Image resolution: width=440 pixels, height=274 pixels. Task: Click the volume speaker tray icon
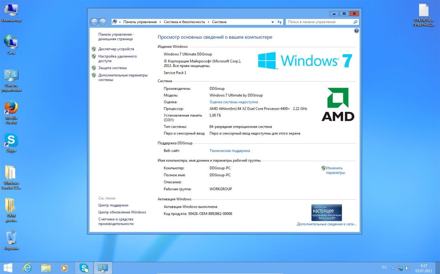point(408,268)
